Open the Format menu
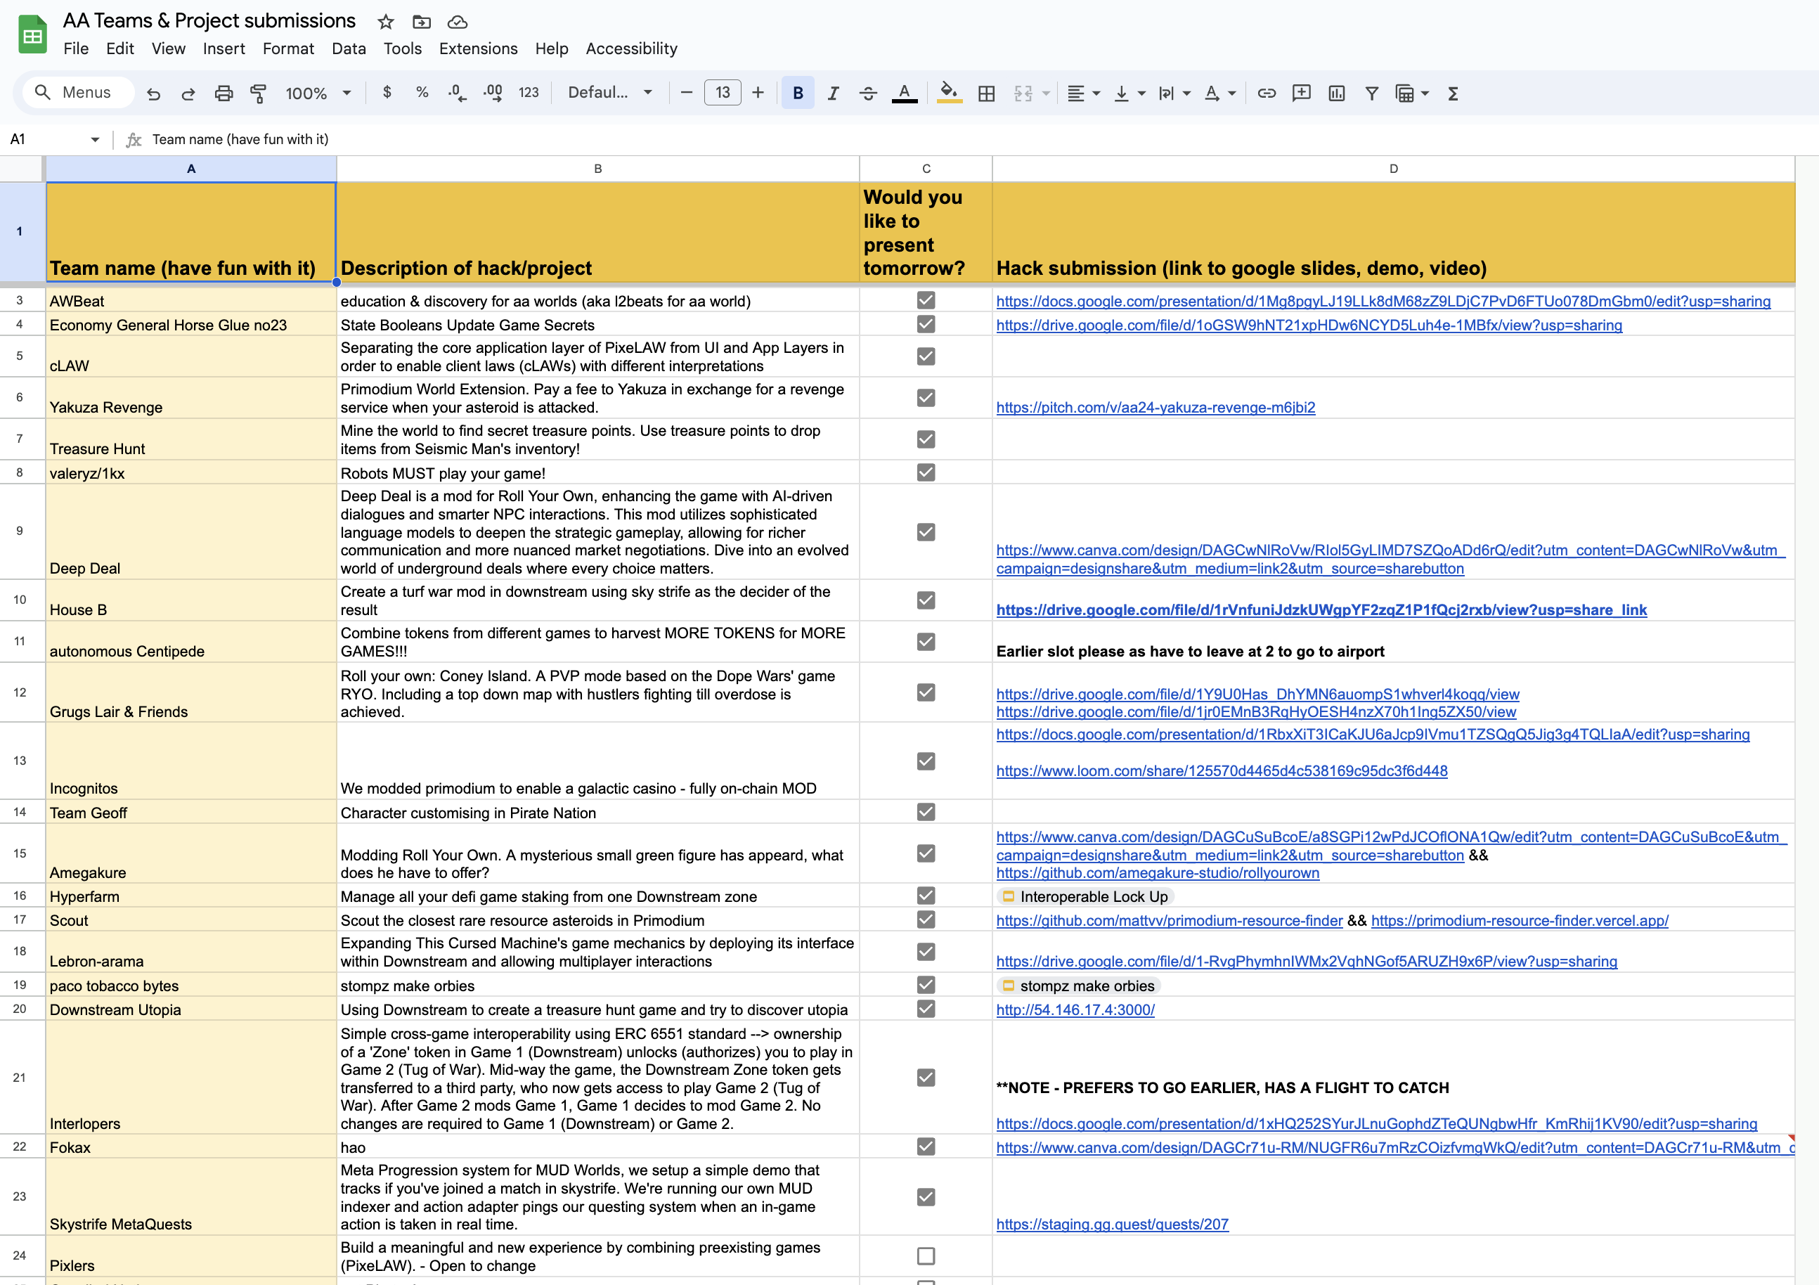This screenshot has height=1285, width=1819. tap(288, 49)
